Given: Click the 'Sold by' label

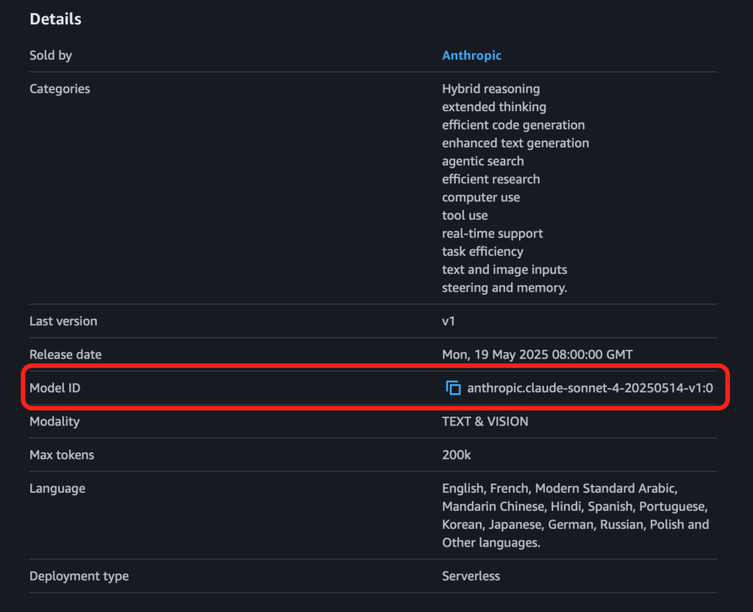Looking at the screenshot, I should tap(51, 55).
